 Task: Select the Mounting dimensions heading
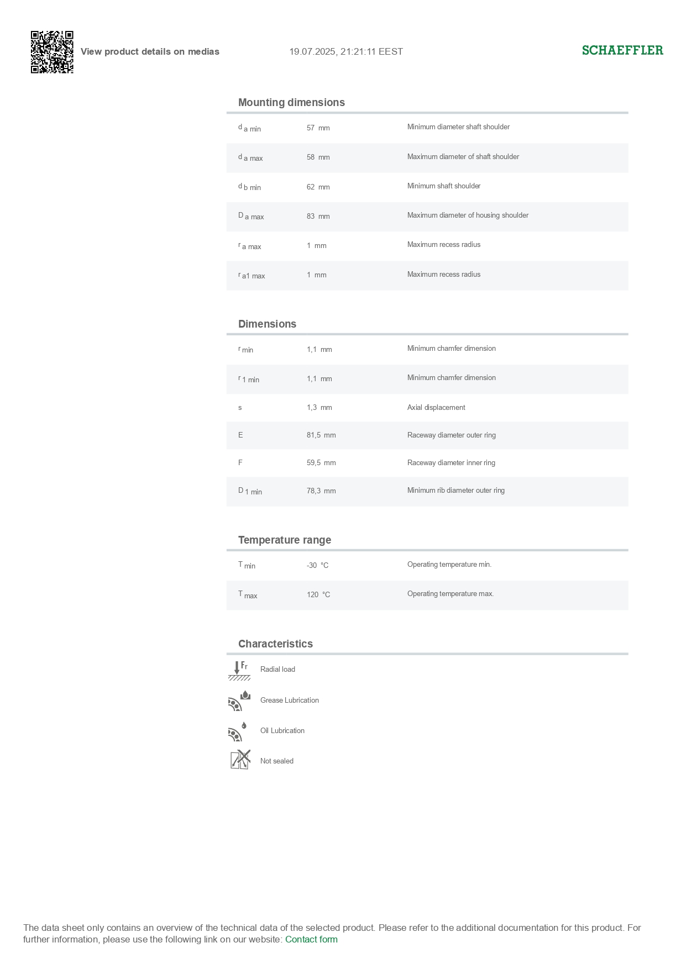point(291,102)
